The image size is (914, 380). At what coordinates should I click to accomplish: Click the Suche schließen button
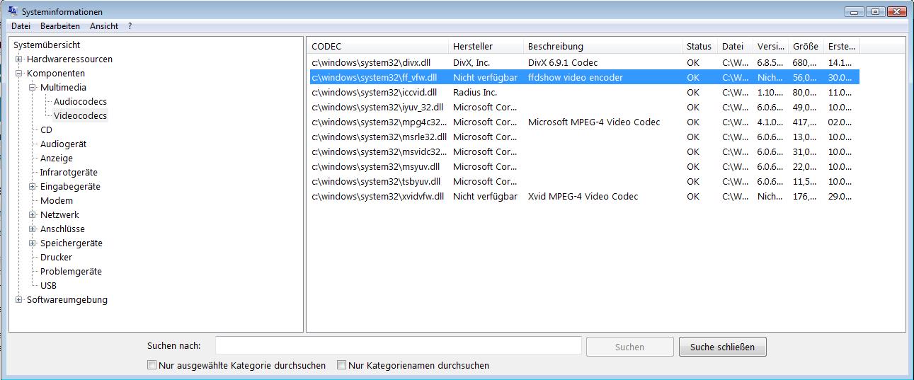722,347
